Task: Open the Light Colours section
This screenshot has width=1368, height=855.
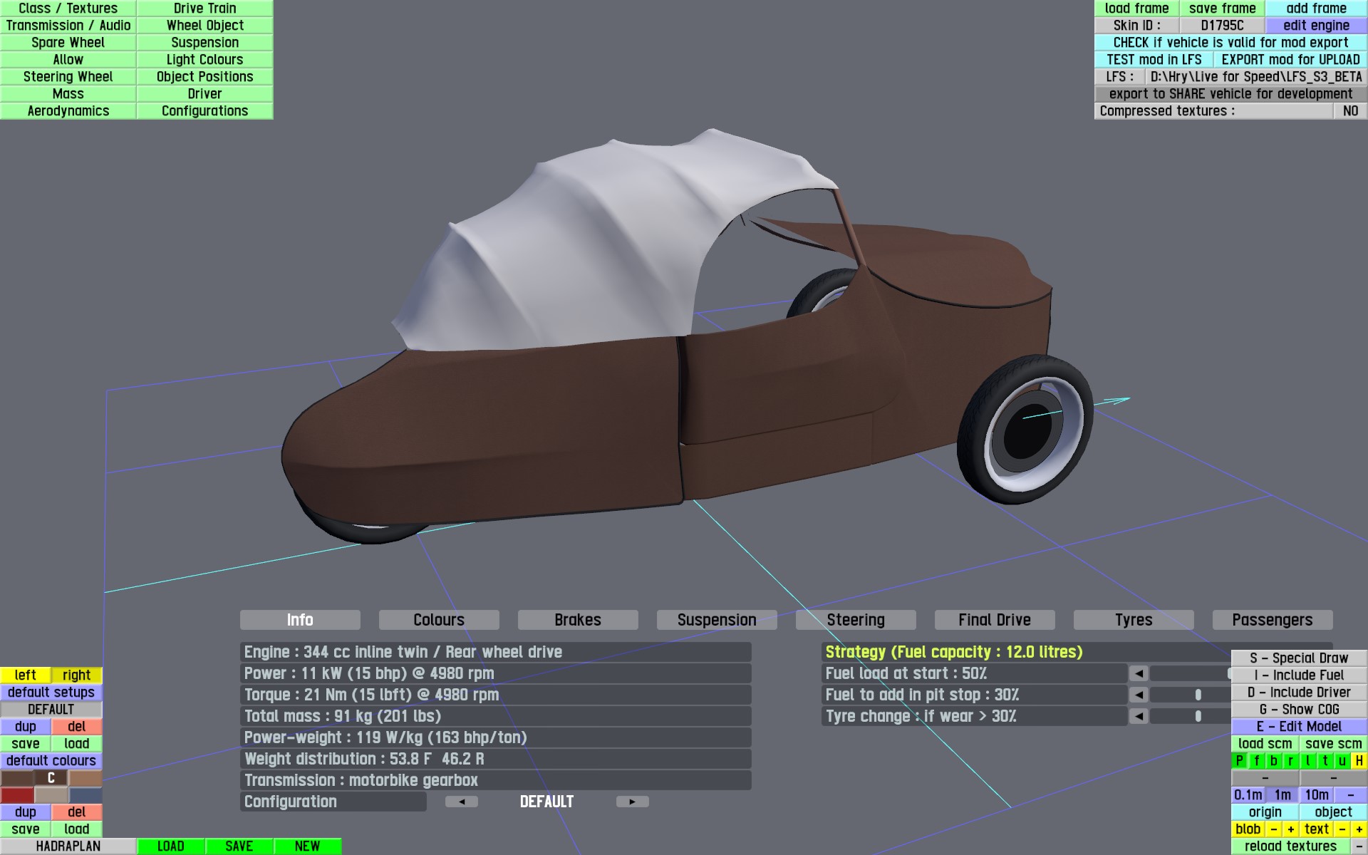Action: [204, 60]
